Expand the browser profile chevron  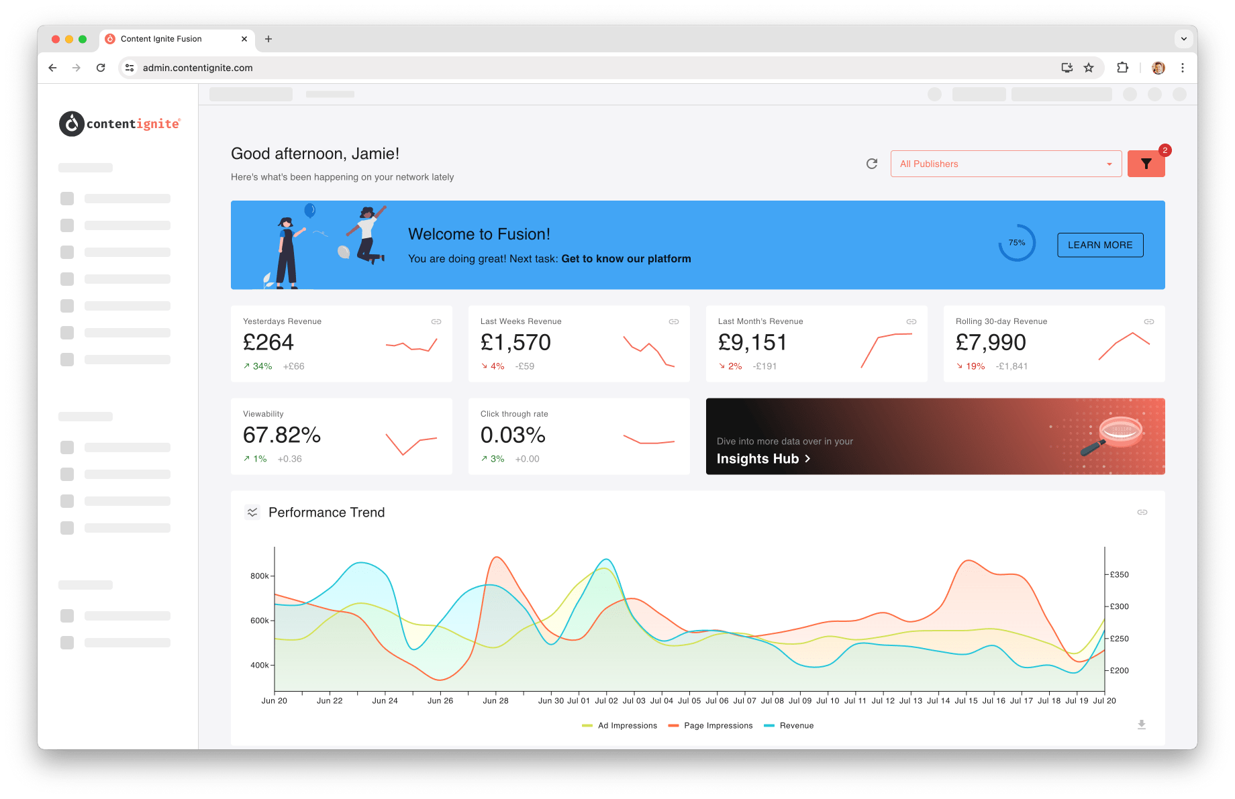pyautogui.click(x=1183, y=38)
